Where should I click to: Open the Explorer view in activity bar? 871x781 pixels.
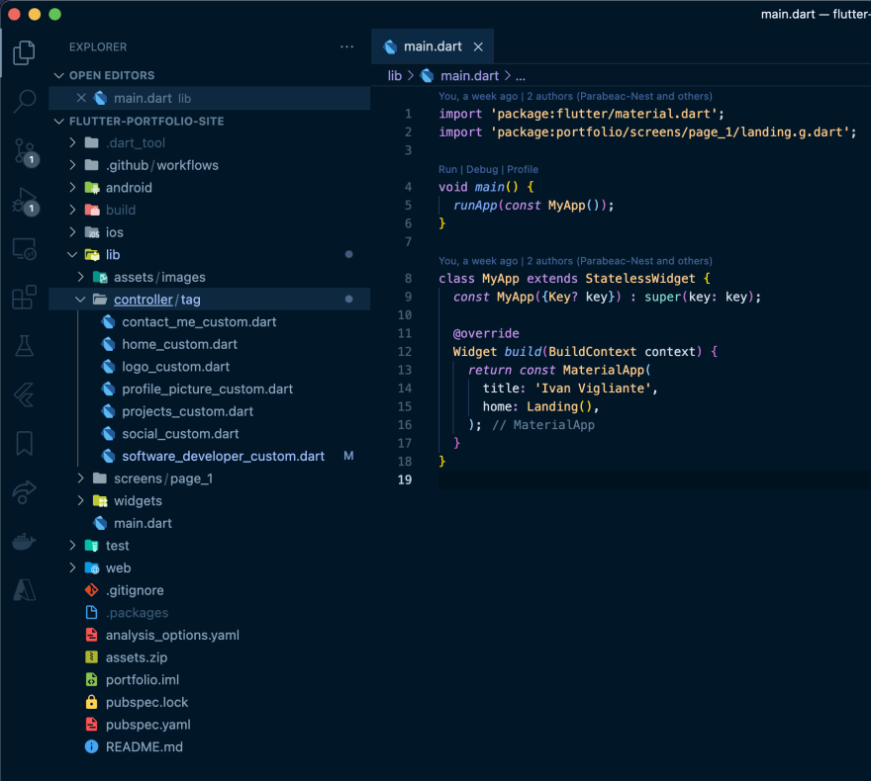pyautogui.click(x=24, y=52)
